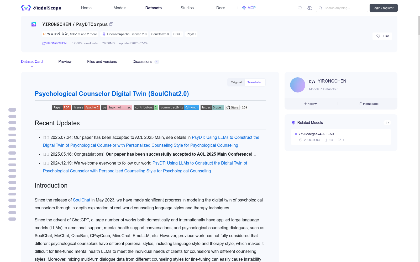
Task: Click the SoulChat2.0 tag
Action: (160, 34)
